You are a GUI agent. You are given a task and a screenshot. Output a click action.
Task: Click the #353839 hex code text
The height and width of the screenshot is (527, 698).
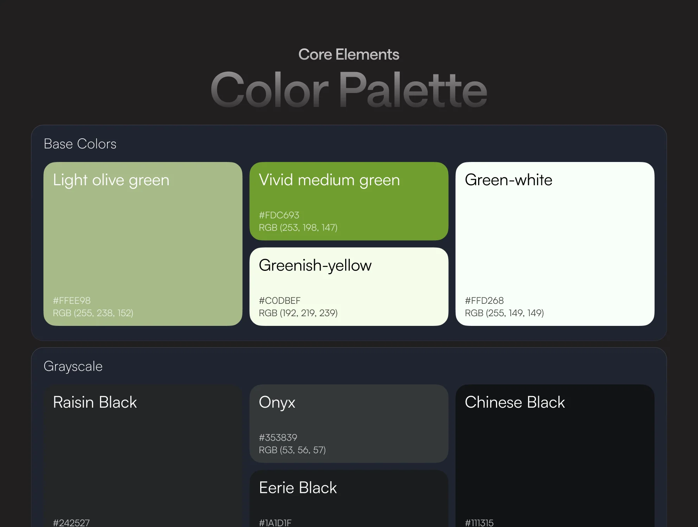(x=278, y=437)
